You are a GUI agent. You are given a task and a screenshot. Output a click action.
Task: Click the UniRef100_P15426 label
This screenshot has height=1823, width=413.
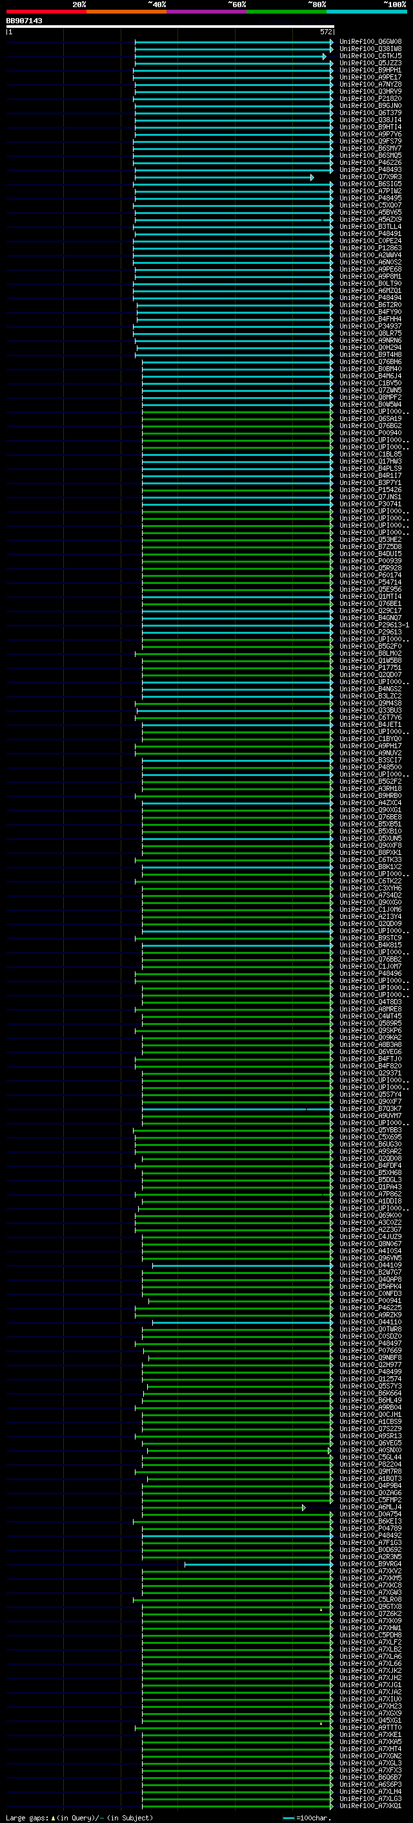click(370, 490)
